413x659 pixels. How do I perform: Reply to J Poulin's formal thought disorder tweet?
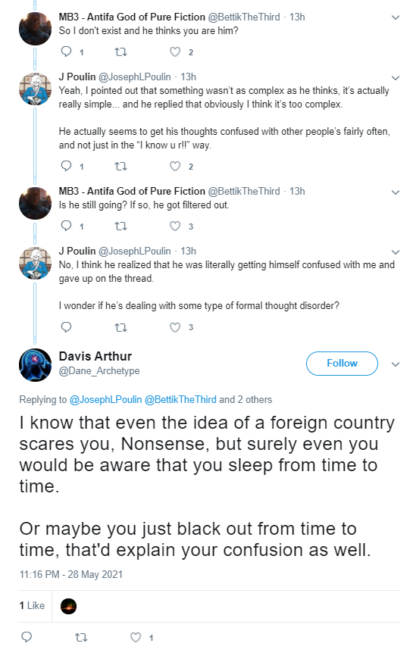coord(67,327)
